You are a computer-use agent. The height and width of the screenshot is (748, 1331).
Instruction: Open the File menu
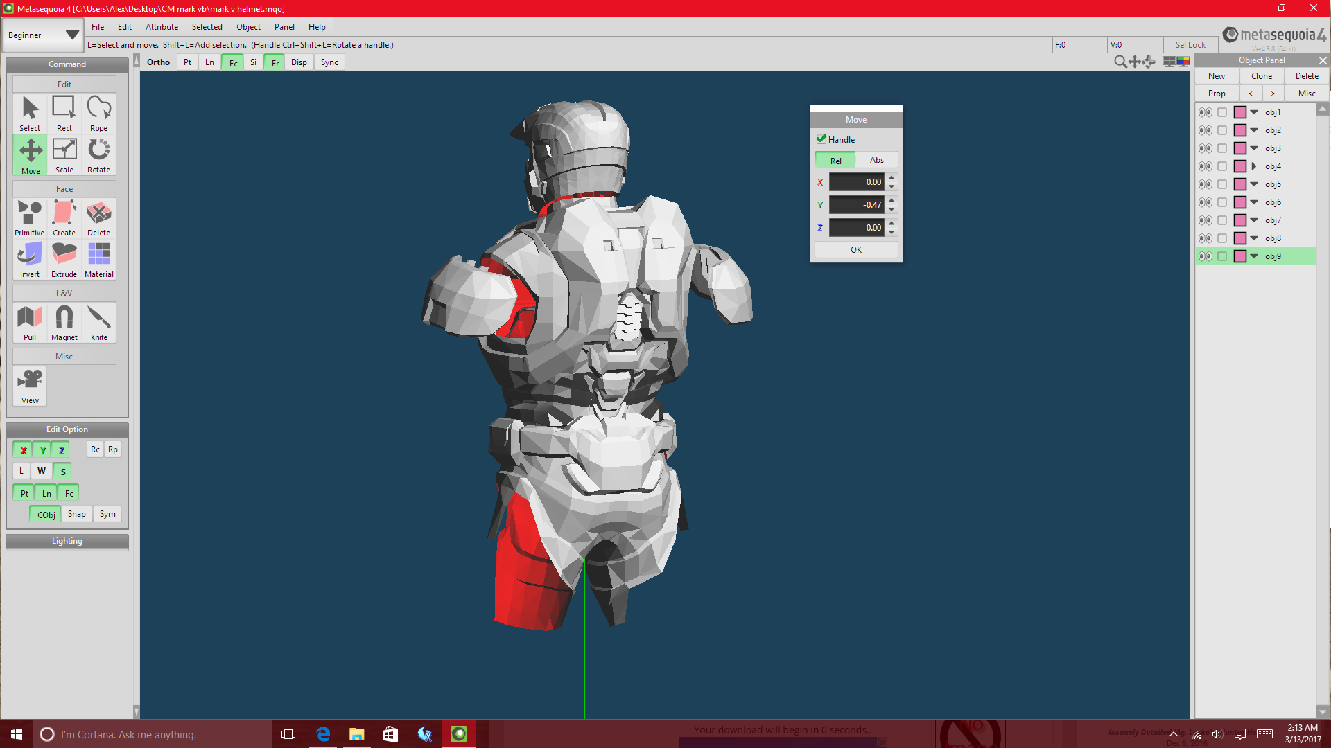click(x=98, y=27)
